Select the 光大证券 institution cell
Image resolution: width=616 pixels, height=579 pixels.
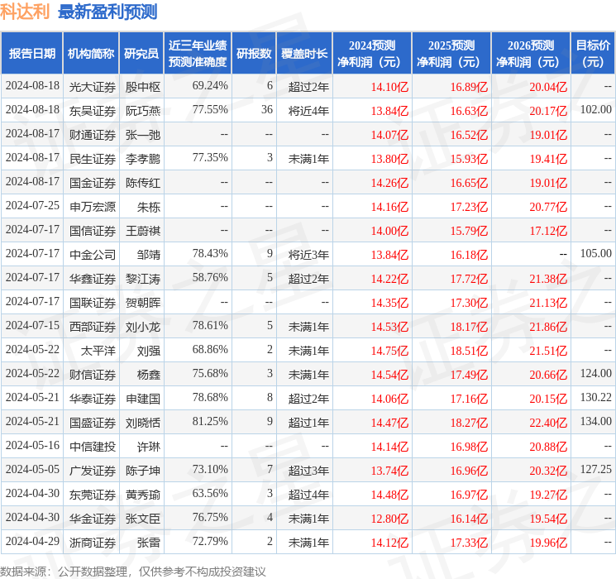coord(93,87)
